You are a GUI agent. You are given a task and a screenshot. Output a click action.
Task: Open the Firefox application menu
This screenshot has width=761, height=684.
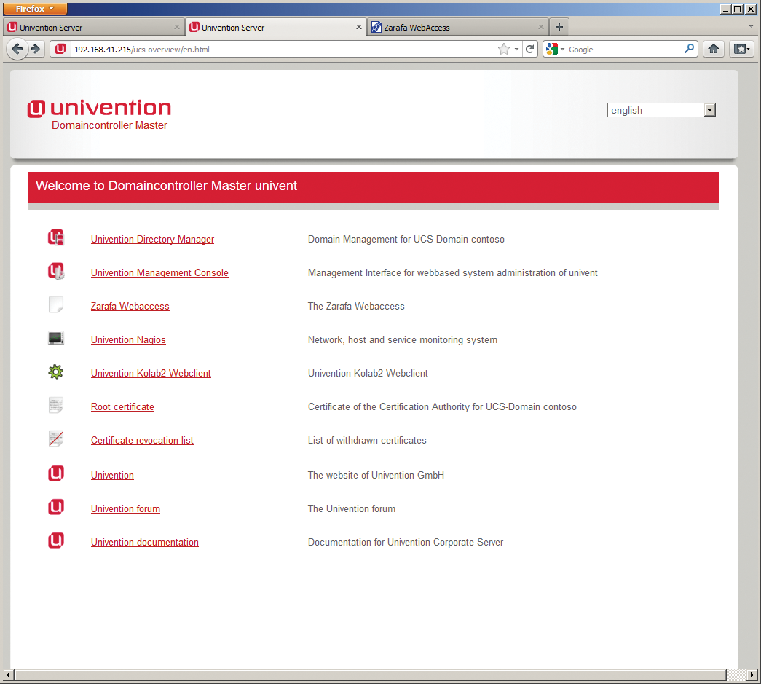point(34,8)
